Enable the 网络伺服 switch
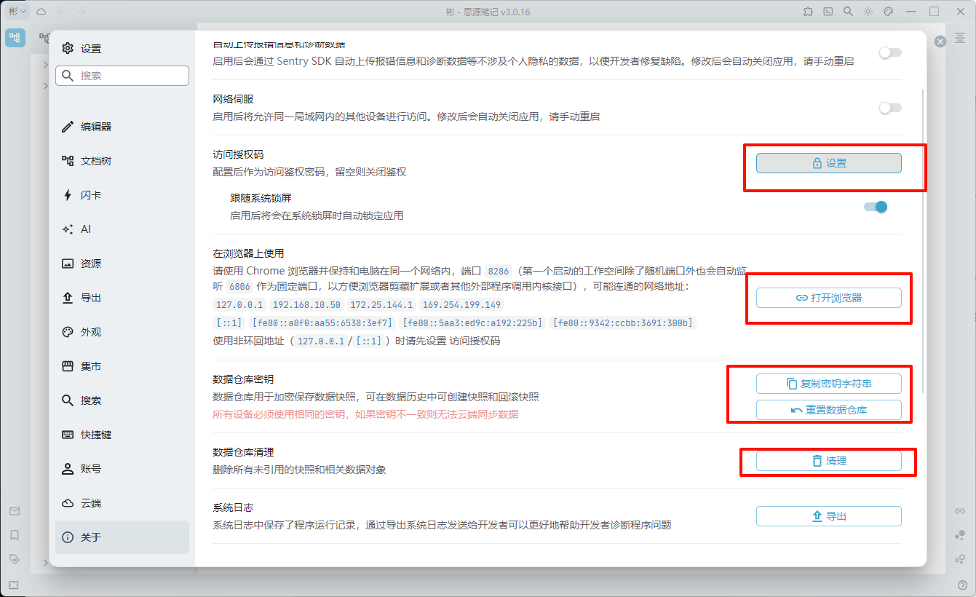The image size is (976, 597). [890, 108]
